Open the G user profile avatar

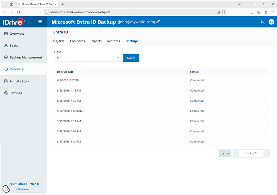(271, 22)
